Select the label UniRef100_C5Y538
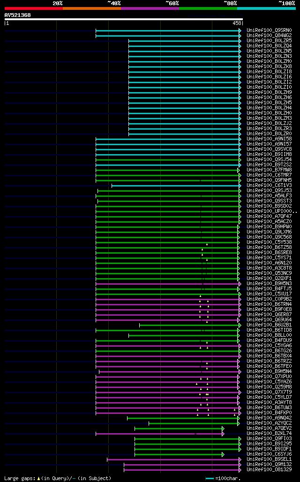This screenshot has width=300, height=482. click(270, 242)
